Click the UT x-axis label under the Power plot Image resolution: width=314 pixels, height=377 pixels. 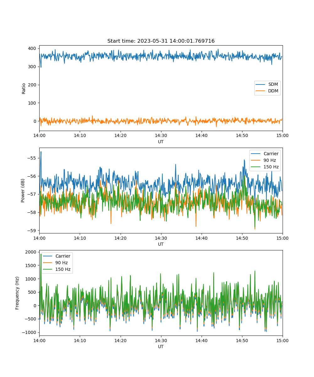pyautogui.click(x=161, y=244)
